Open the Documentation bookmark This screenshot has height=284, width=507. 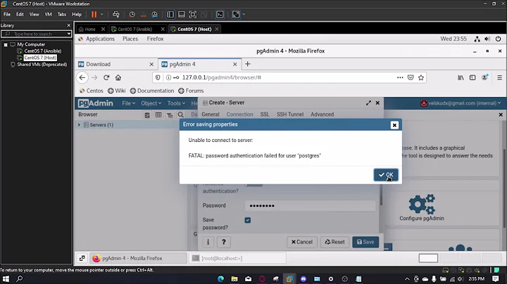[152, 91]
